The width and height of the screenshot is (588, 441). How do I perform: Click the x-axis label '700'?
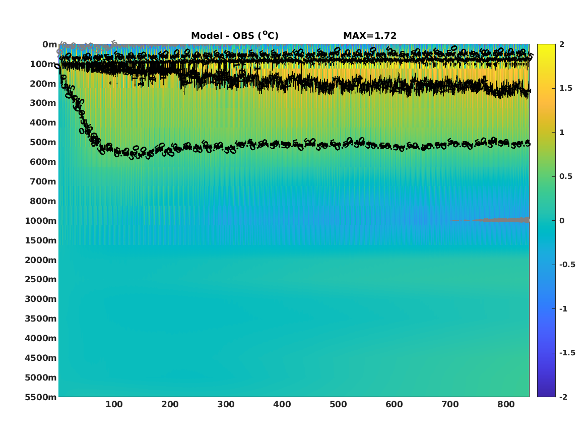point(450,404)
